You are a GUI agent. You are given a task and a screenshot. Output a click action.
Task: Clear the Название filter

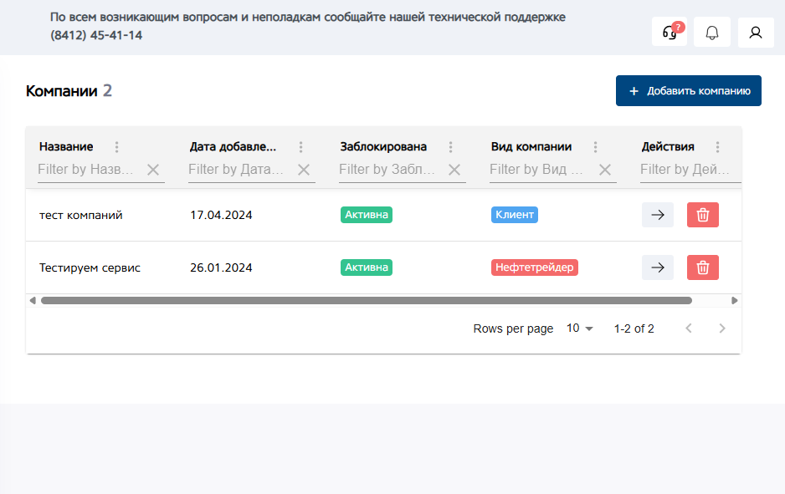pos(153,170)
